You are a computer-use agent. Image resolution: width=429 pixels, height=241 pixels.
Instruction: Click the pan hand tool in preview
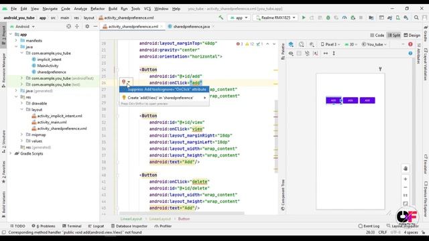pyautogui.click(x=405, y=169)
